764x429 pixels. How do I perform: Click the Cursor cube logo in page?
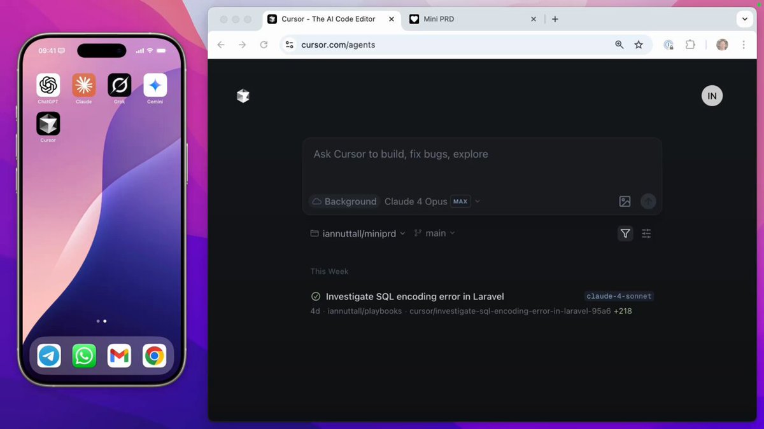coord(243,96)
